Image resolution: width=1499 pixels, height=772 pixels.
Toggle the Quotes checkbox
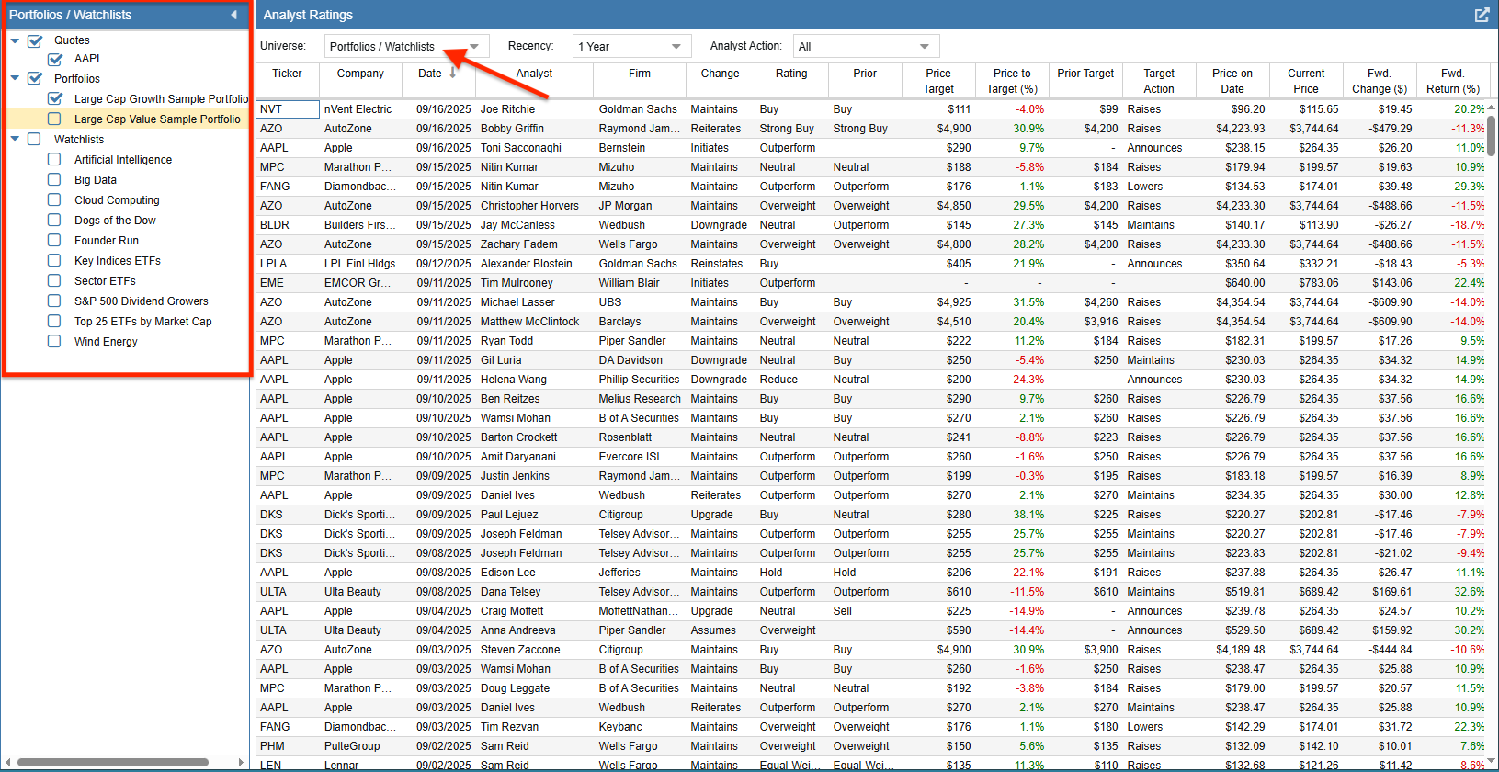35,40
